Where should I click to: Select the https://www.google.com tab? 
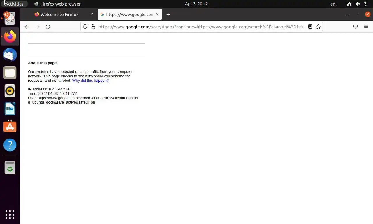click(130, 14)
